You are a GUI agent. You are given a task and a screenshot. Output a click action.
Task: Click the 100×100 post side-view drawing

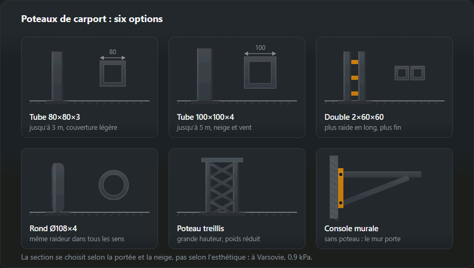(x=204, y=75)
